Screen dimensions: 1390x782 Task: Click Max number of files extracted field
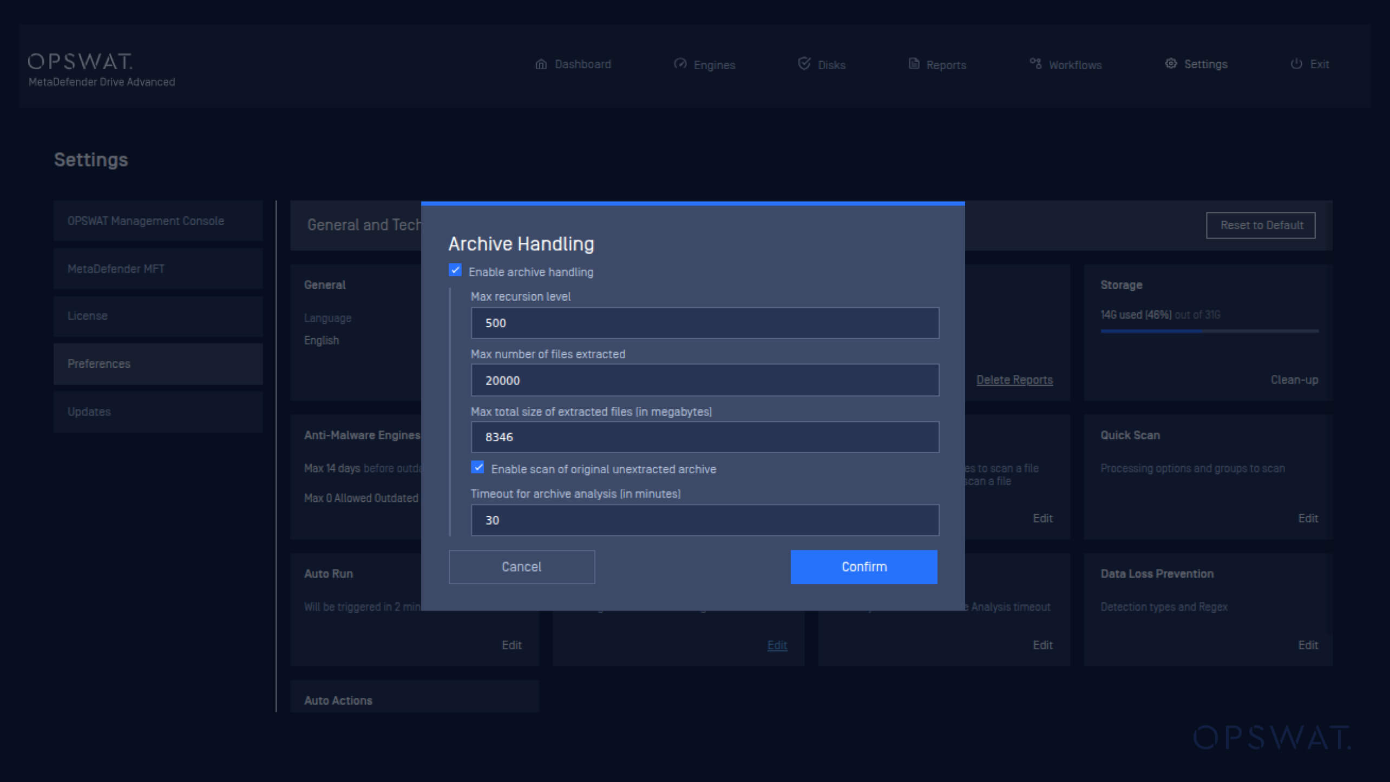point(704,380)
